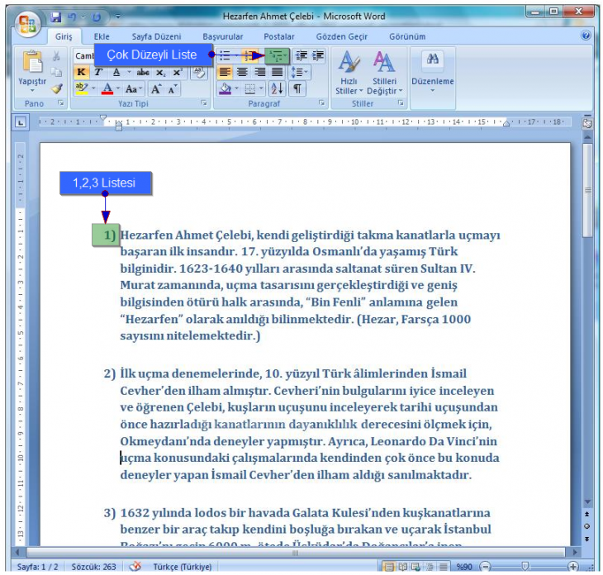
Task: Copy selection using the Copy icon
Action: click(x=56, y=72)
